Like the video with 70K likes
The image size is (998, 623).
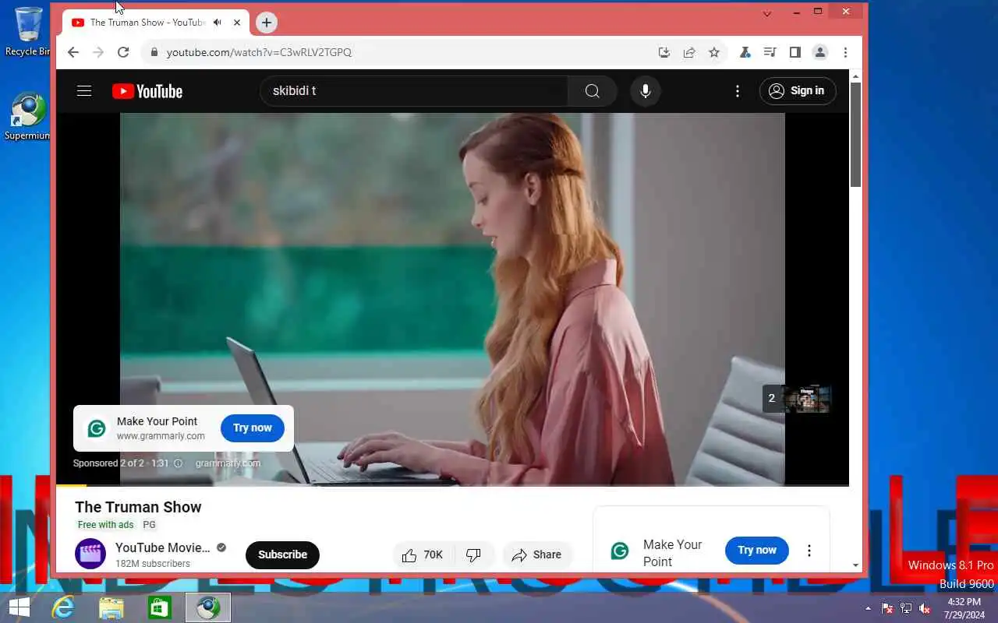422,554
